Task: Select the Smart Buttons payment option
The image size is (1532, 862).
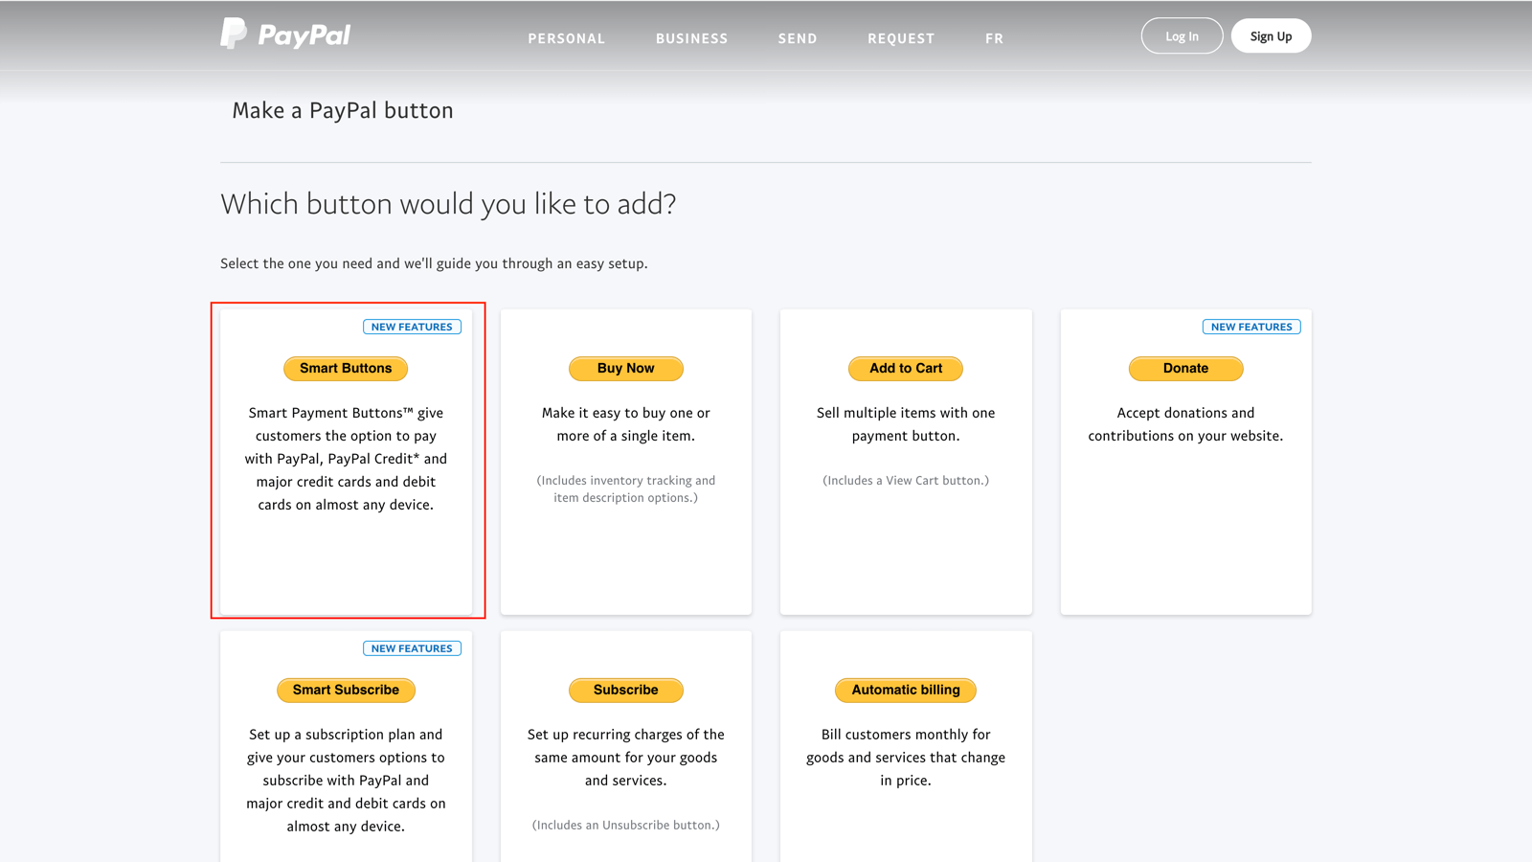Action: coord(345,368)
